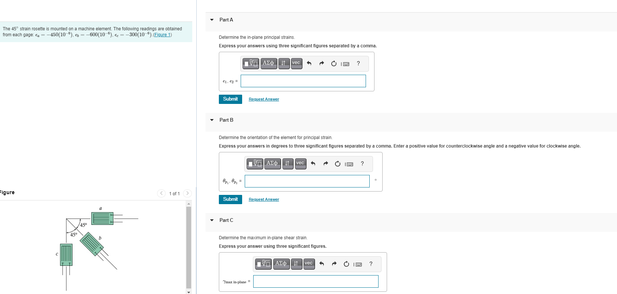617x294 pixels.
Task: Focus the principal orientation angles input field
Action: (307, 181)
